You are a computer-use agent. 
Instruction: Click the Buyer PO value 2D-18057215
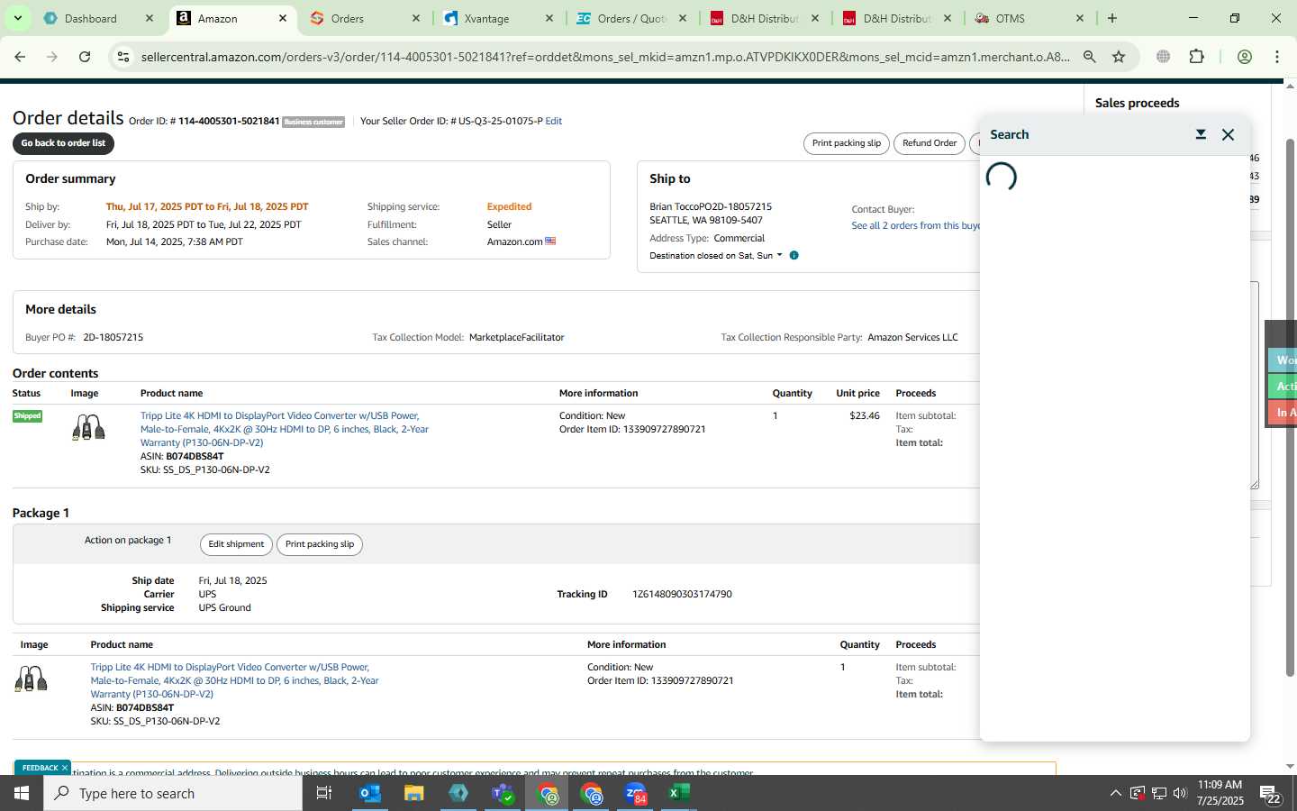[113, 338]
